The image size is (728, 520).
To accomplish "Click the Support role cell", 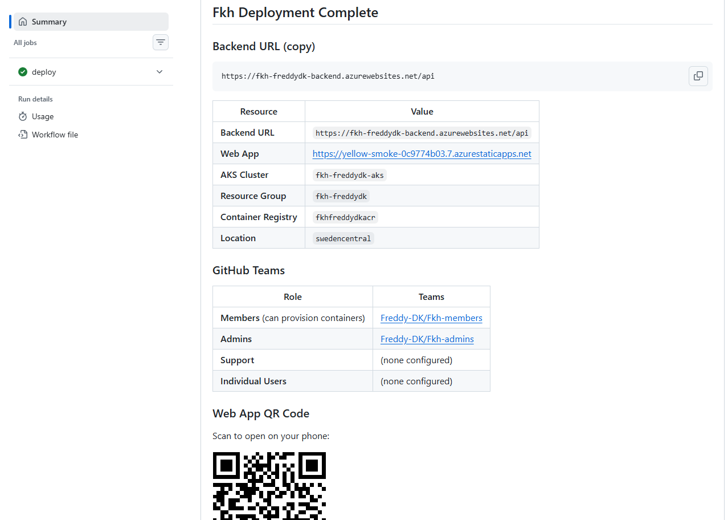I will [293, 360].
